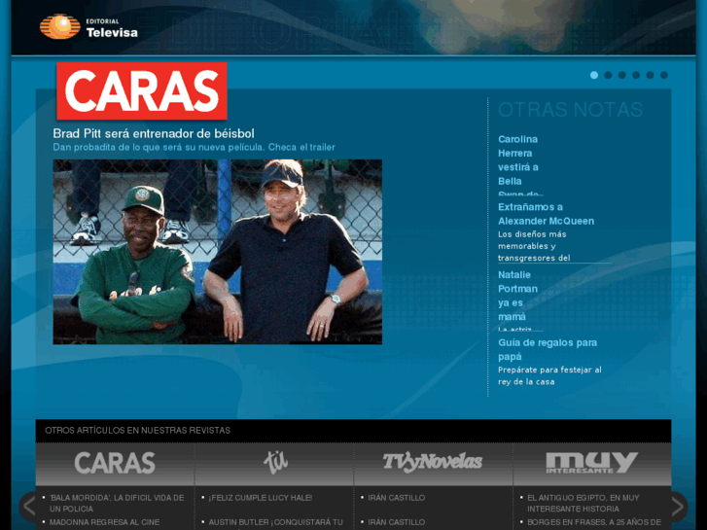This screenshot has height=530, width=707.
Task: Click the grey CARAS magazine tab logo
Action: click(x=115, y=463)
